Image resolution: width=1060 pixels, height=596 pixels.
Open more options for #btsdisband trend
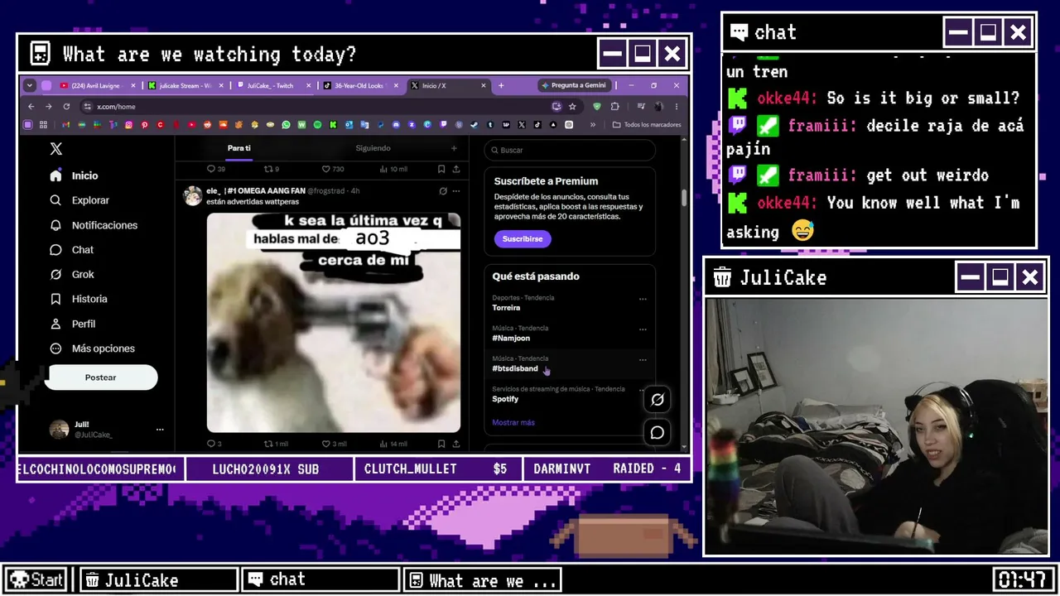[643, 360]
